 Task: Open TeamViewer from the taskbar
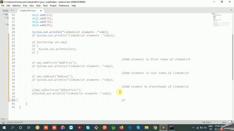(71, 128)
